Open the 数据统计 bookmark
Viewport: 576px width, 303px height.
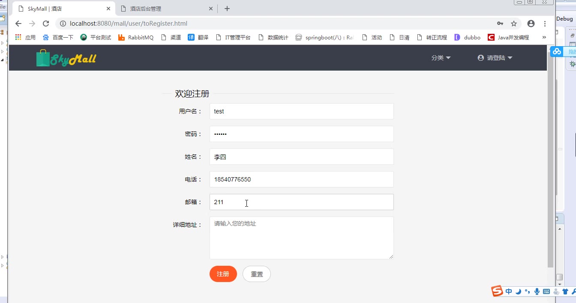point(273,37)
